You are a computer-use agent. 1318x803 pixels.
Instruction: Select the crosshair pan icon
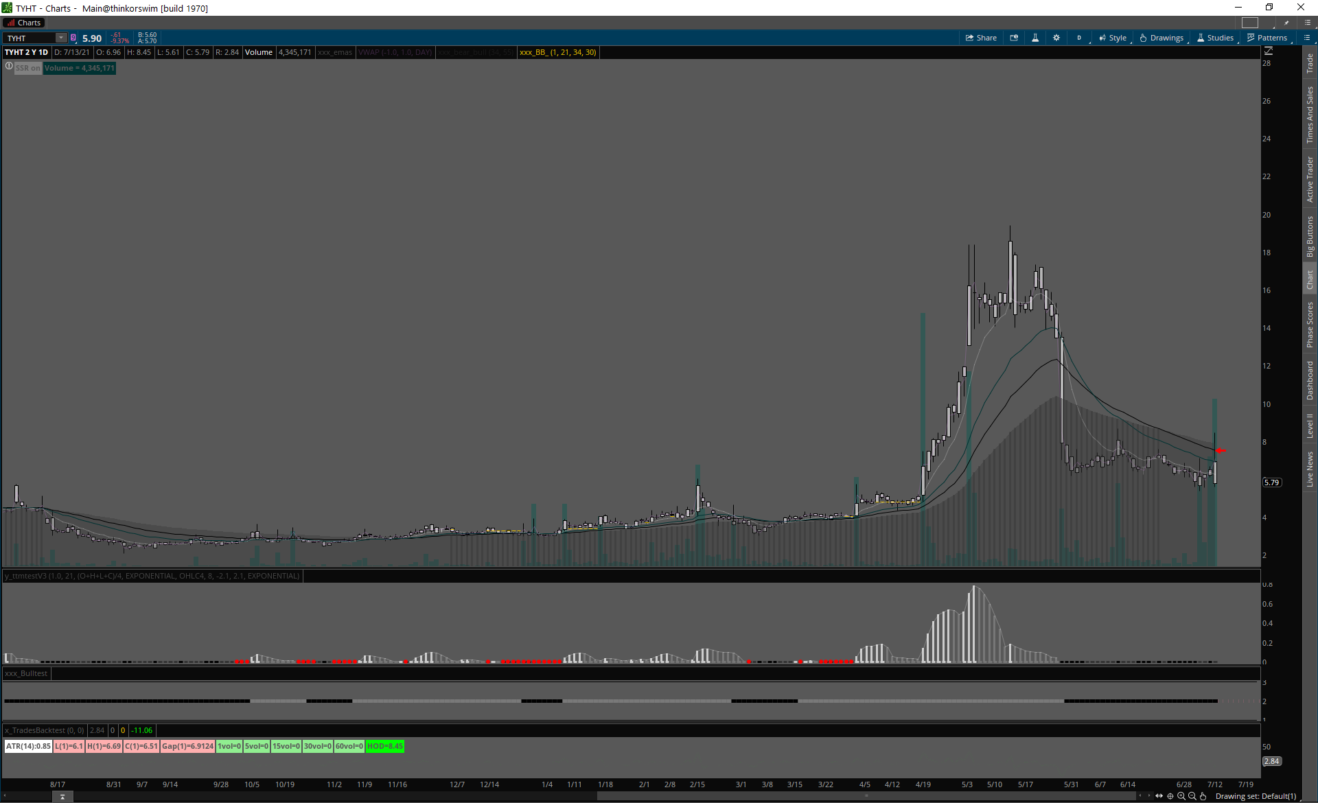(x=1170, y=796)
